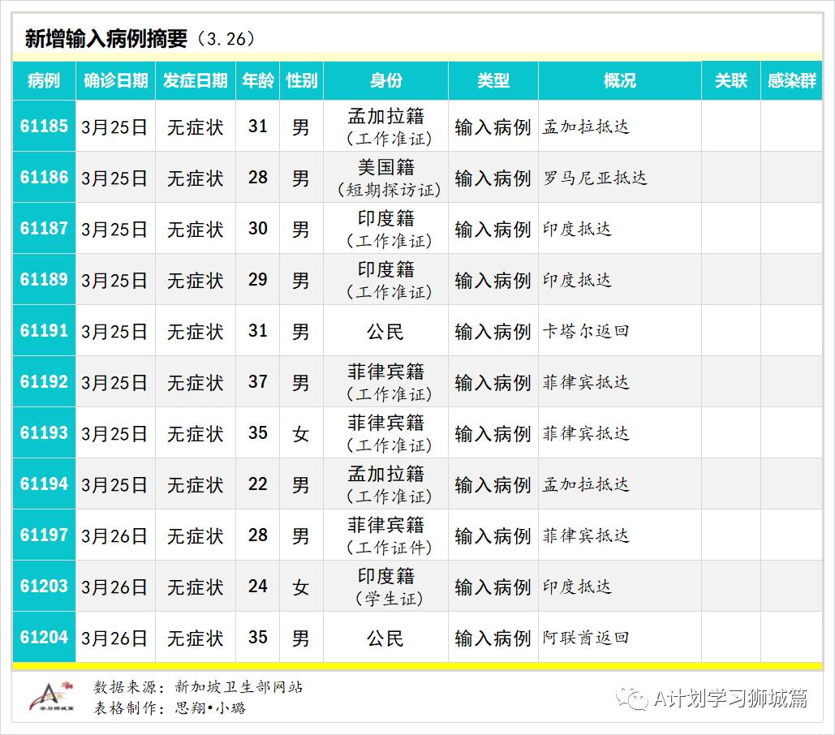Select the 年龄 column header
Viewport: 835px width, 735px height.
pyautogui.click(x=257, y=80)
